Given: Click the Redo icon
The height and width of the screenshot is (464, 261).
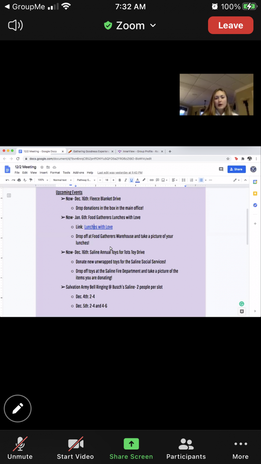Looking at the screenshot, I should pos(13,180).
